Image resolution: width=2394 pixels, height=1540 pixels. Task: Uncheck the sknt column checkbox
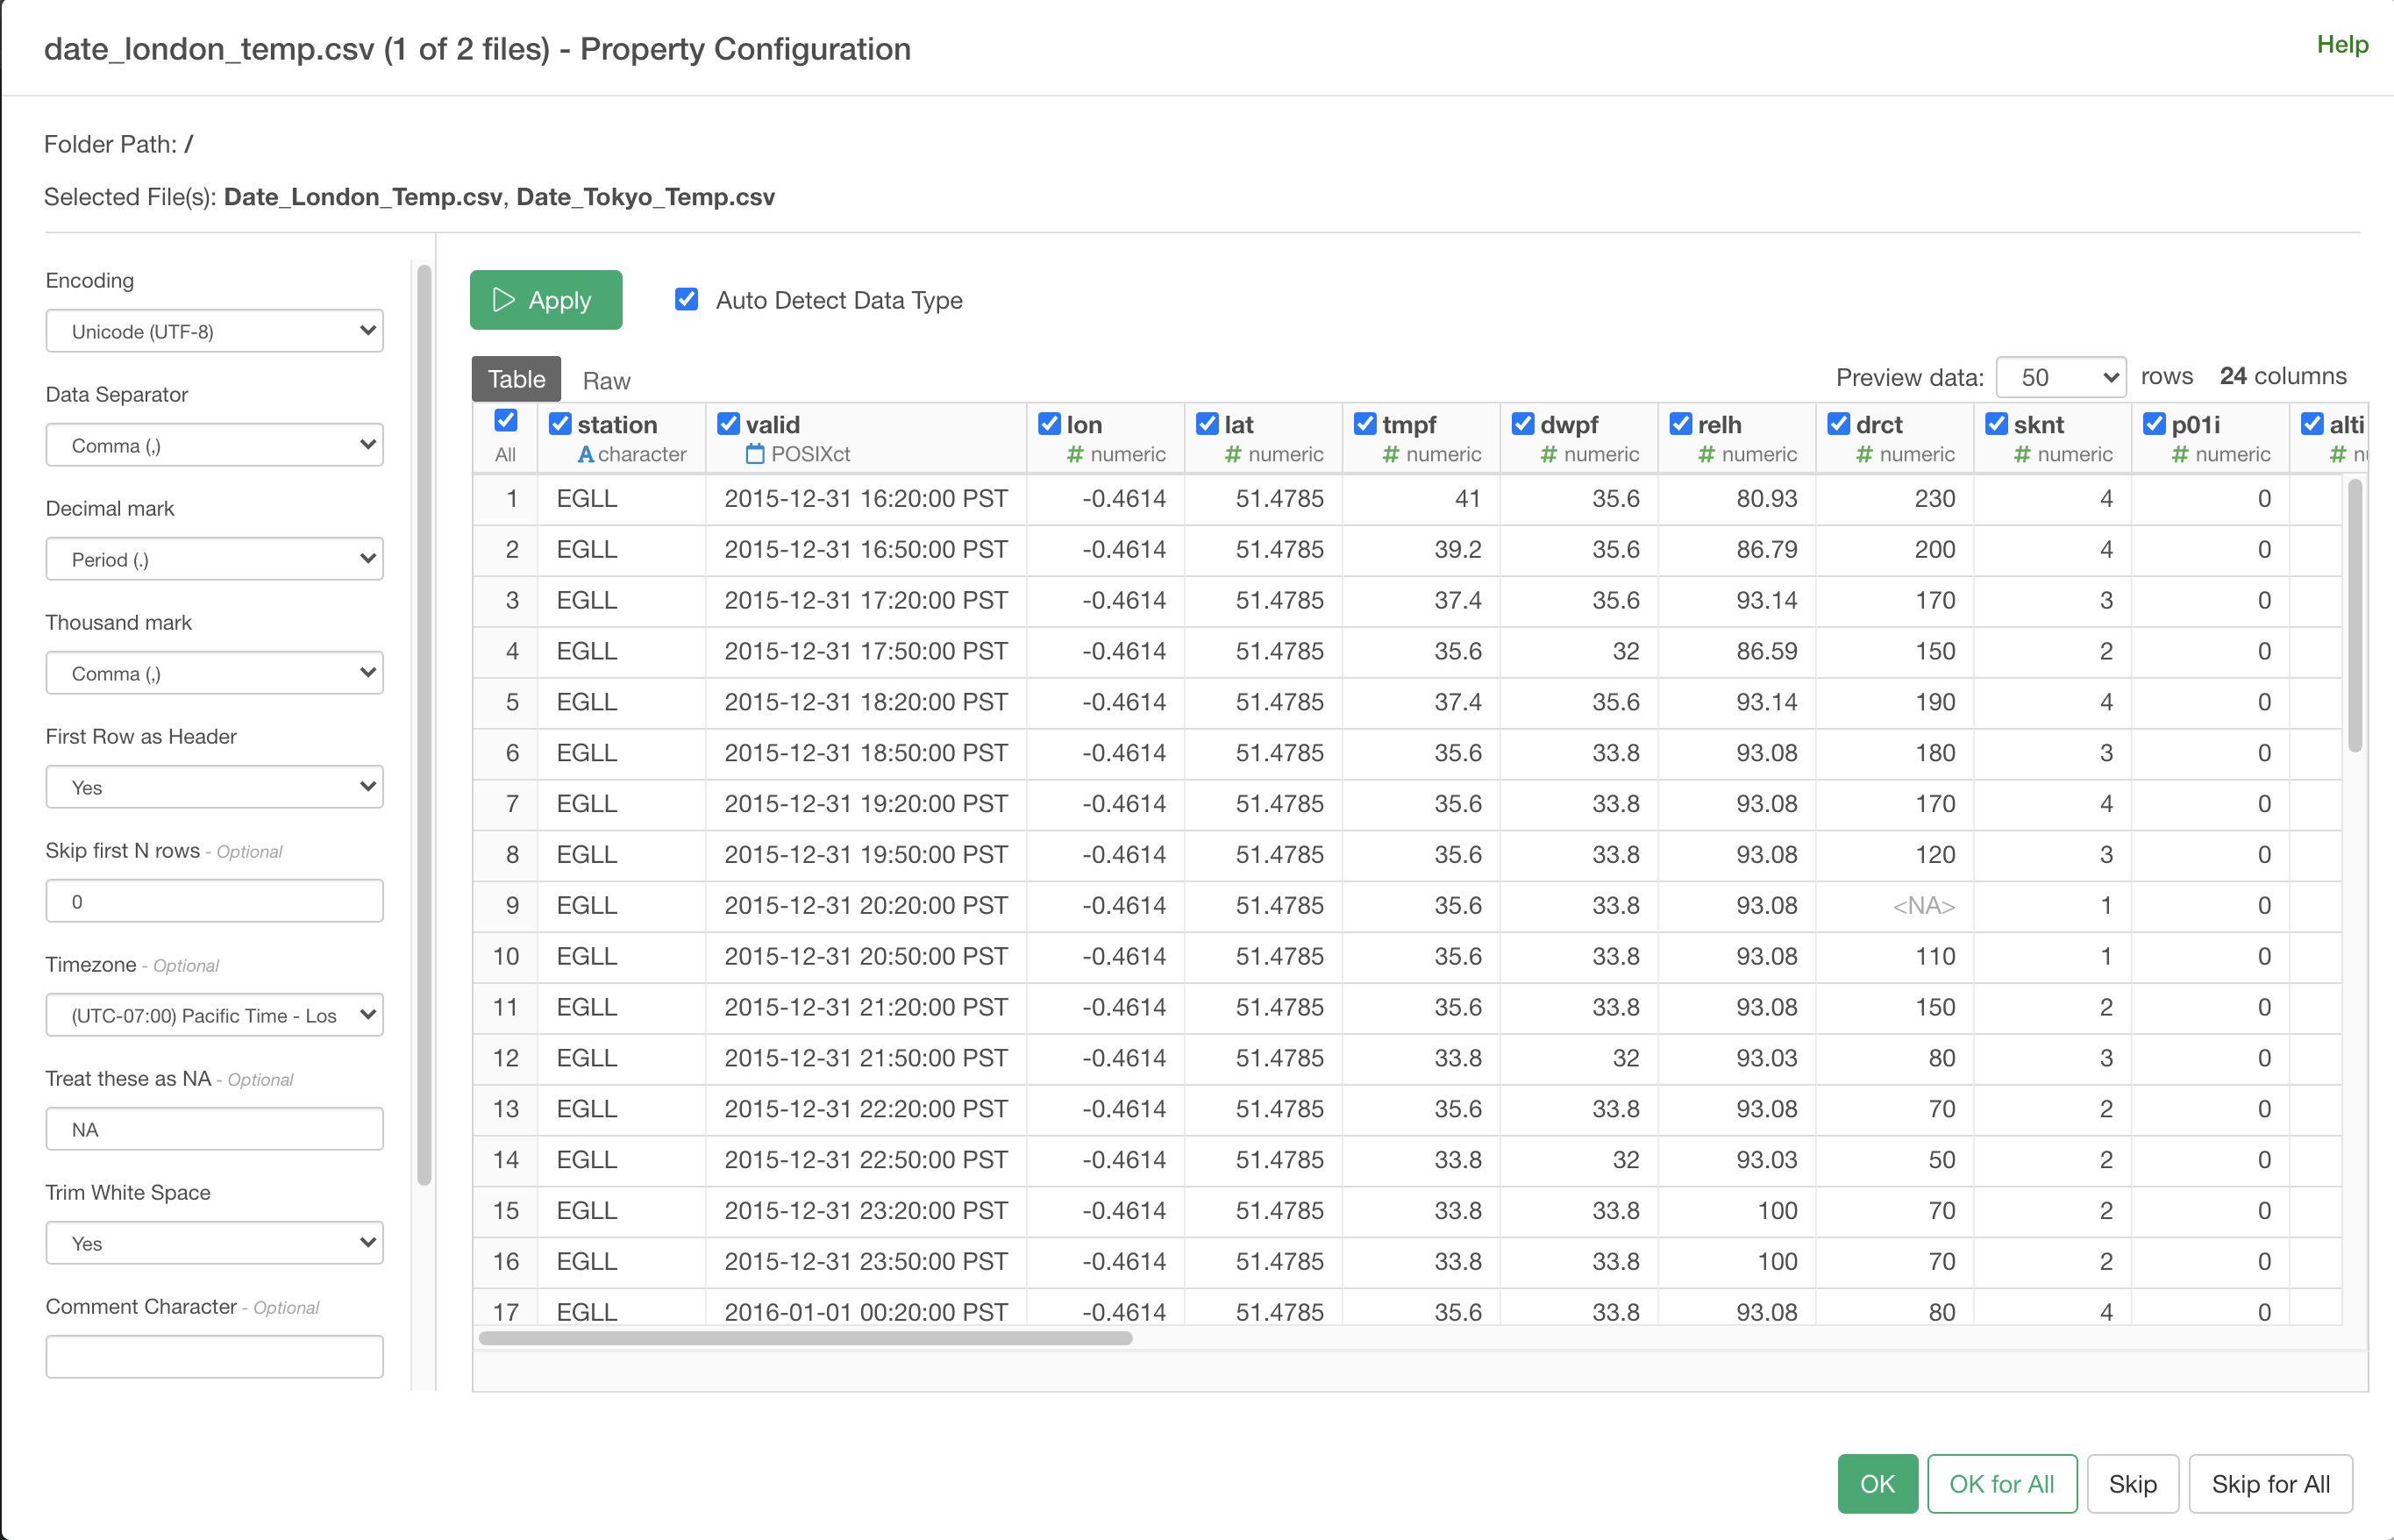coord(1996,424)
